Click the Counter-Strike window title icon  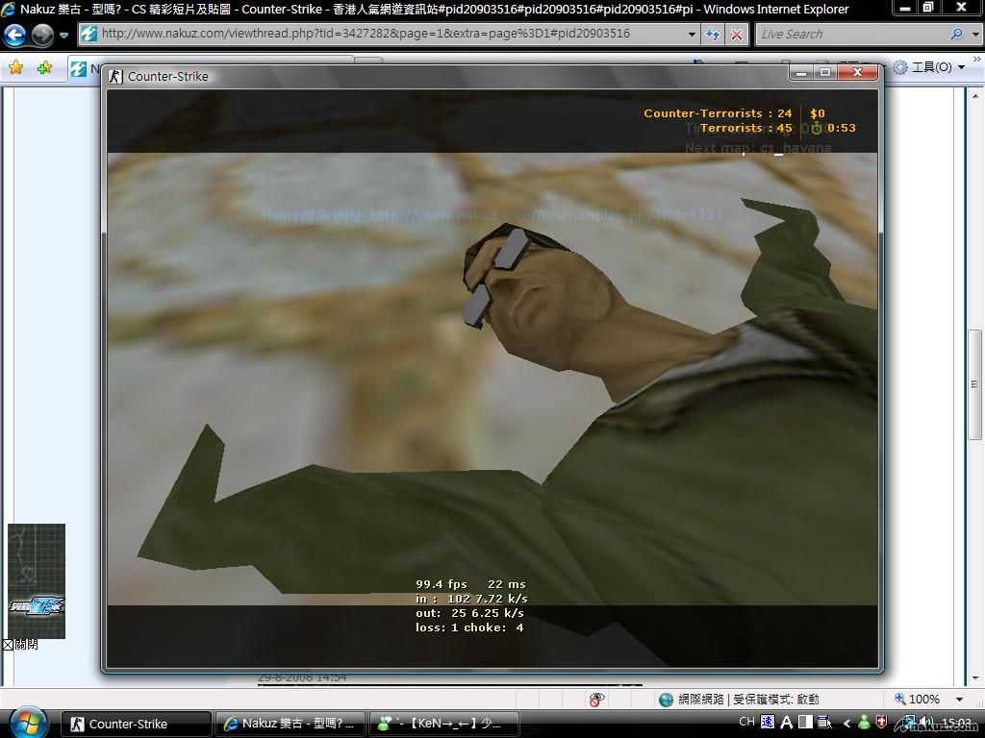coord(115,77)
